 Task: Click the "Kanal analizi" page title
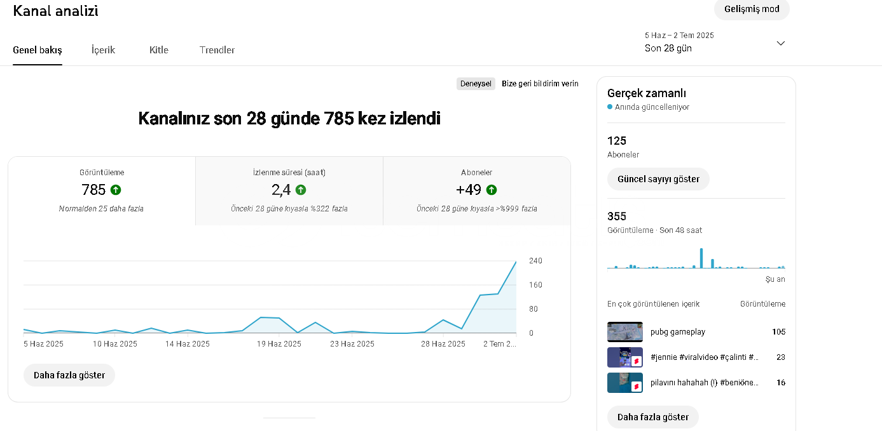pos(55,11)
